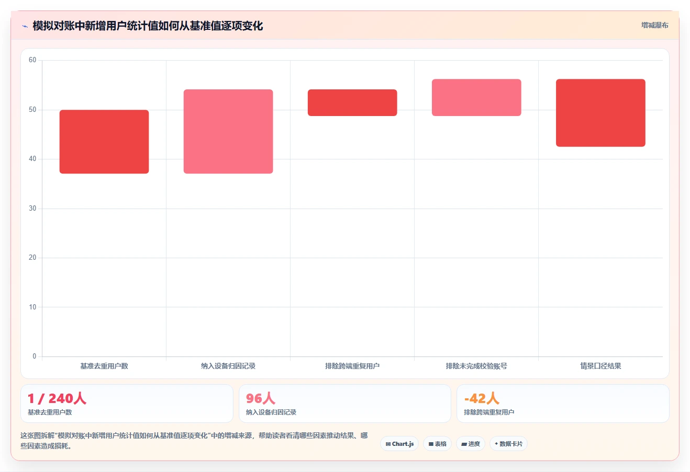Click the 排除跨端重复用户 red bar

(x=352, y=102)
